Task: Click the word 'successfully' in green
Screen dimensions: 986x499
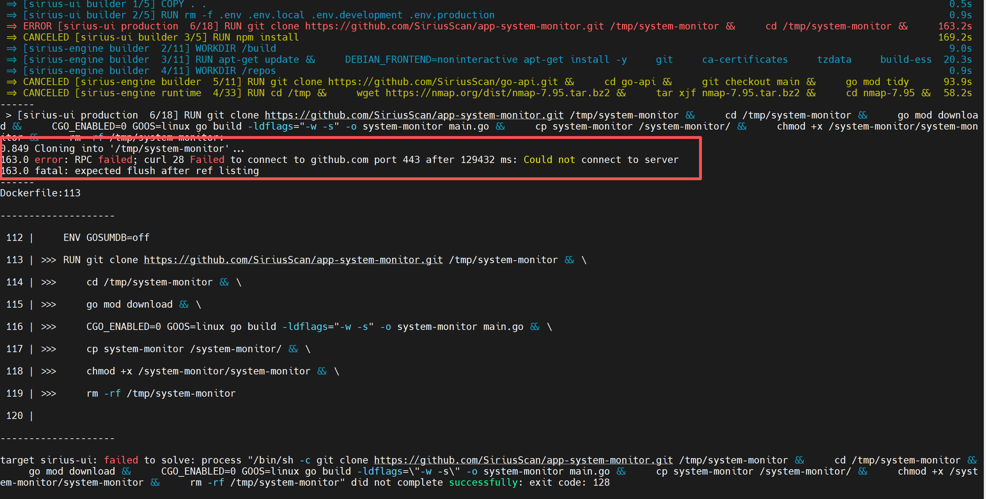Action: 483,482
